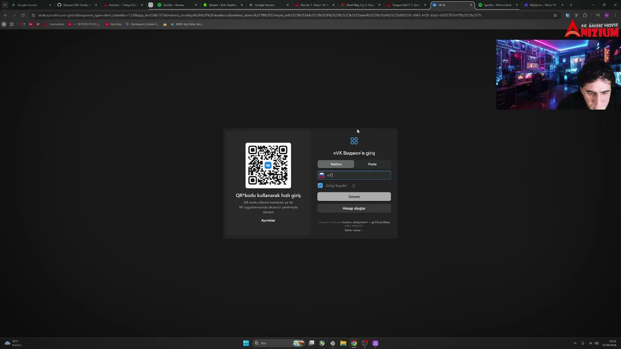The height and width of the screenshot is (349, 621).
Task: Reload the current page
Action: (x=23, y=15)
